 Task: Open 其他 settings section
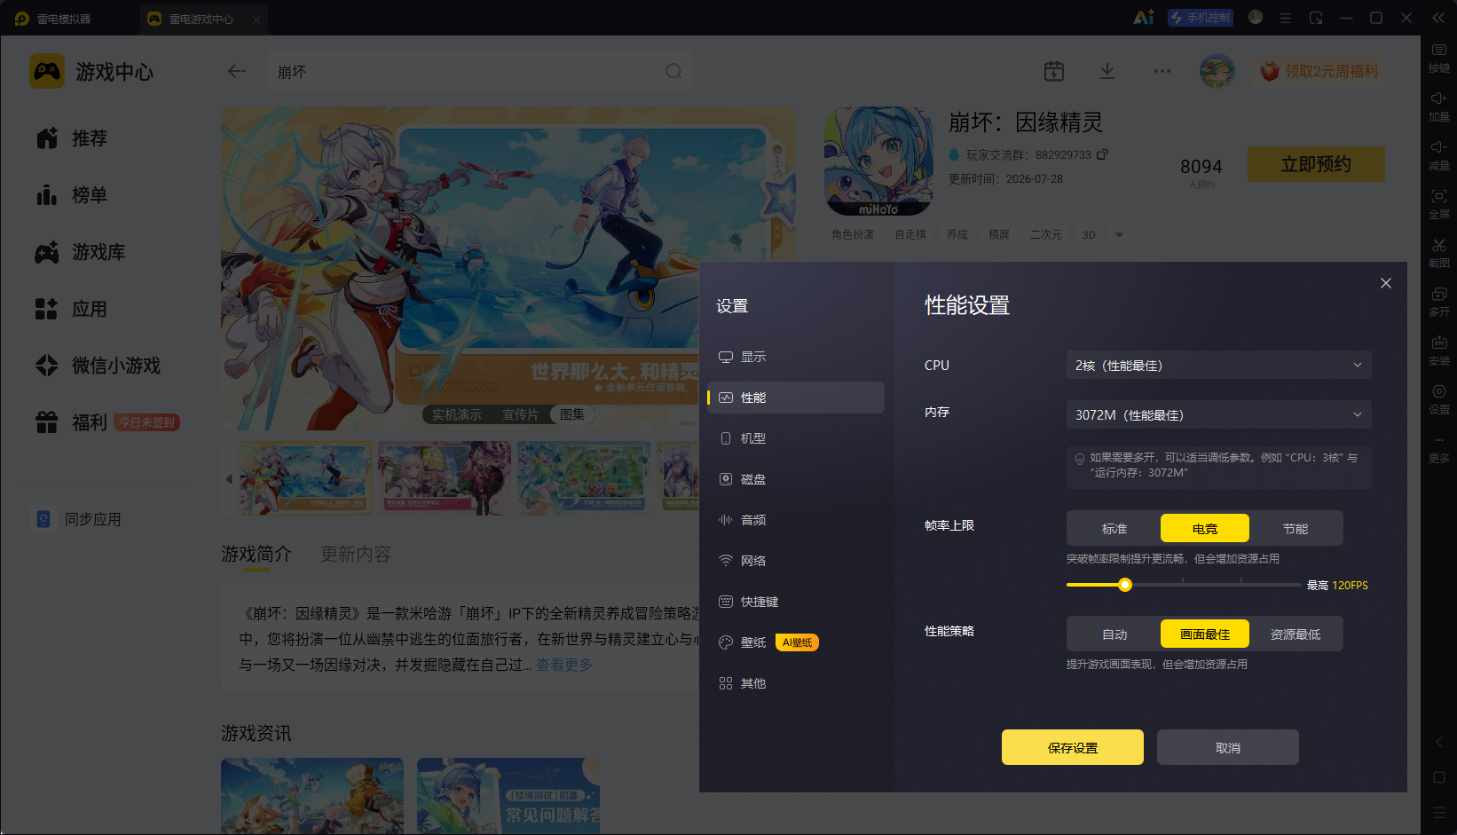point(796,683)
